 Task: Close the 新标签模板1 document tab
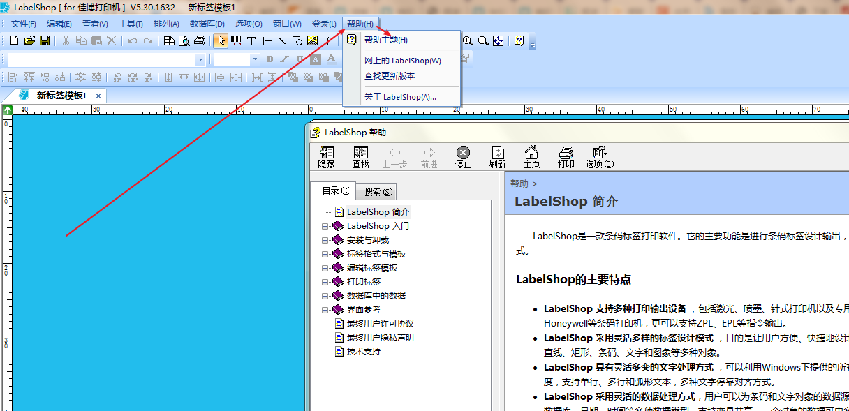tap(98, 96)
